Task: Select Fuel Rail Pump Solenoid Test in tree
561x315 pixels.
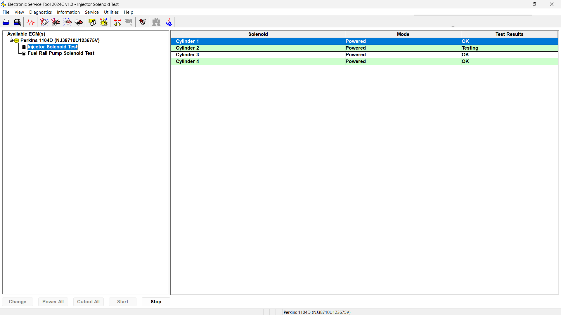Action: pos(61,53)
